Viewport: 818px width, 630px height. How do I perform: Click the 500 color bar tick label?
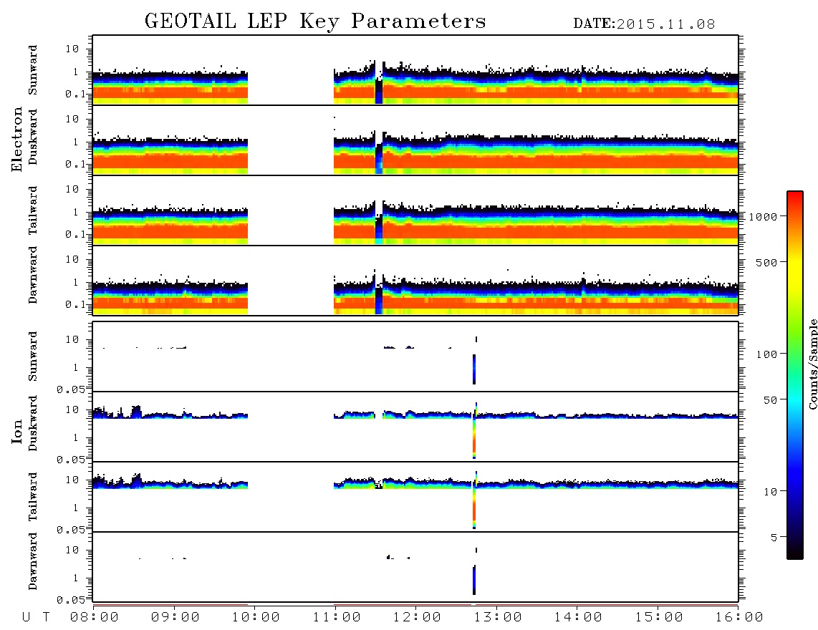pos(766,263)
